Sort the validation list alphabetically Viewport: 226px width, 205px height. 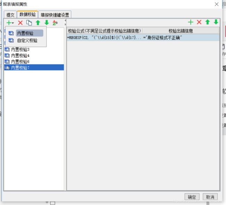point(55,23)
